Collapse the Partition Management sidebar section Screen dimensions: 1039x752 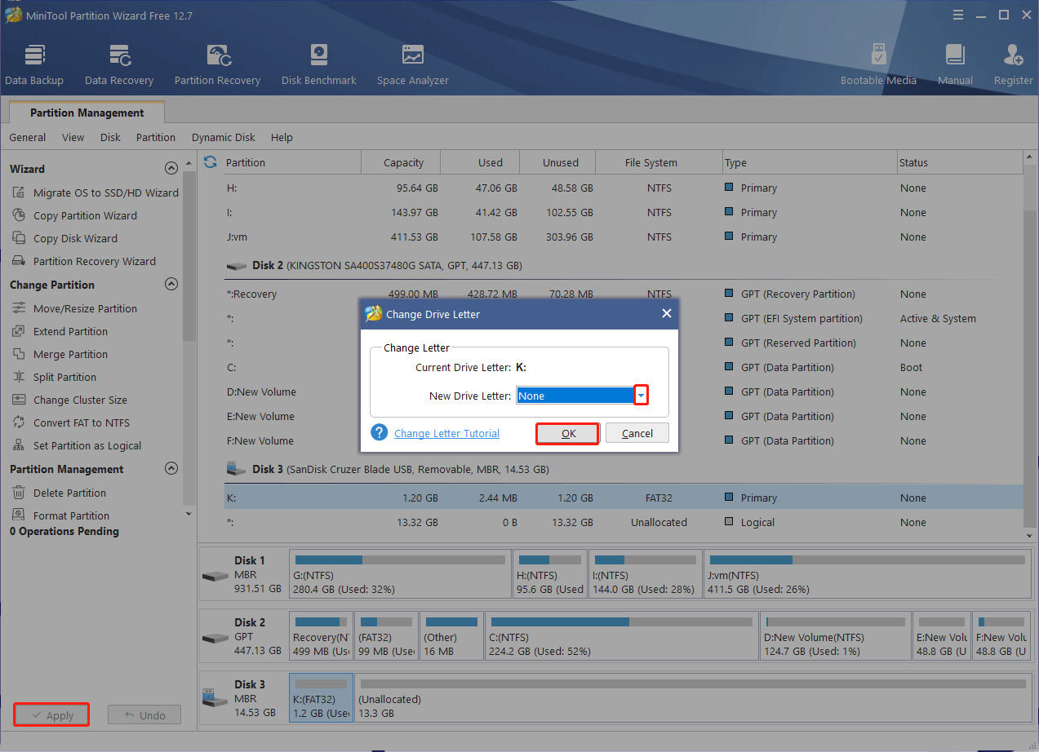click(x=171, y=469)
